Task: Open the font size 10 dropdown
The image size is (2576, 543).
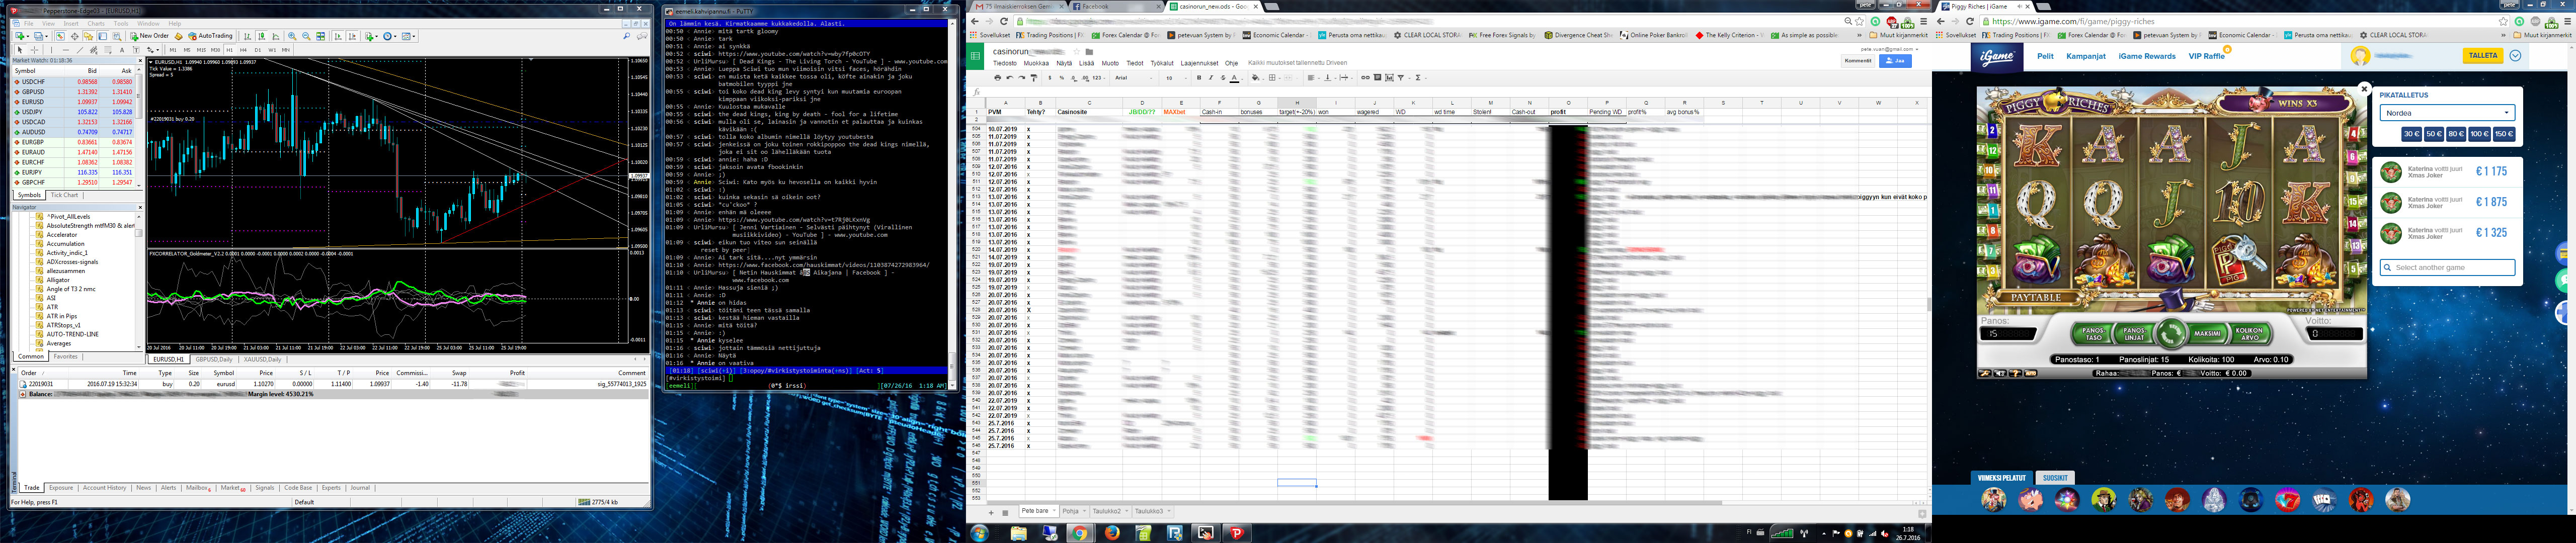Action: [x=1176, y=78]
